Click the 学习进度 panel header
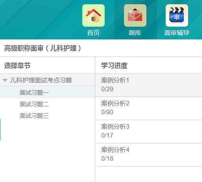Screen dimensions: 202x182 [114, 65]
